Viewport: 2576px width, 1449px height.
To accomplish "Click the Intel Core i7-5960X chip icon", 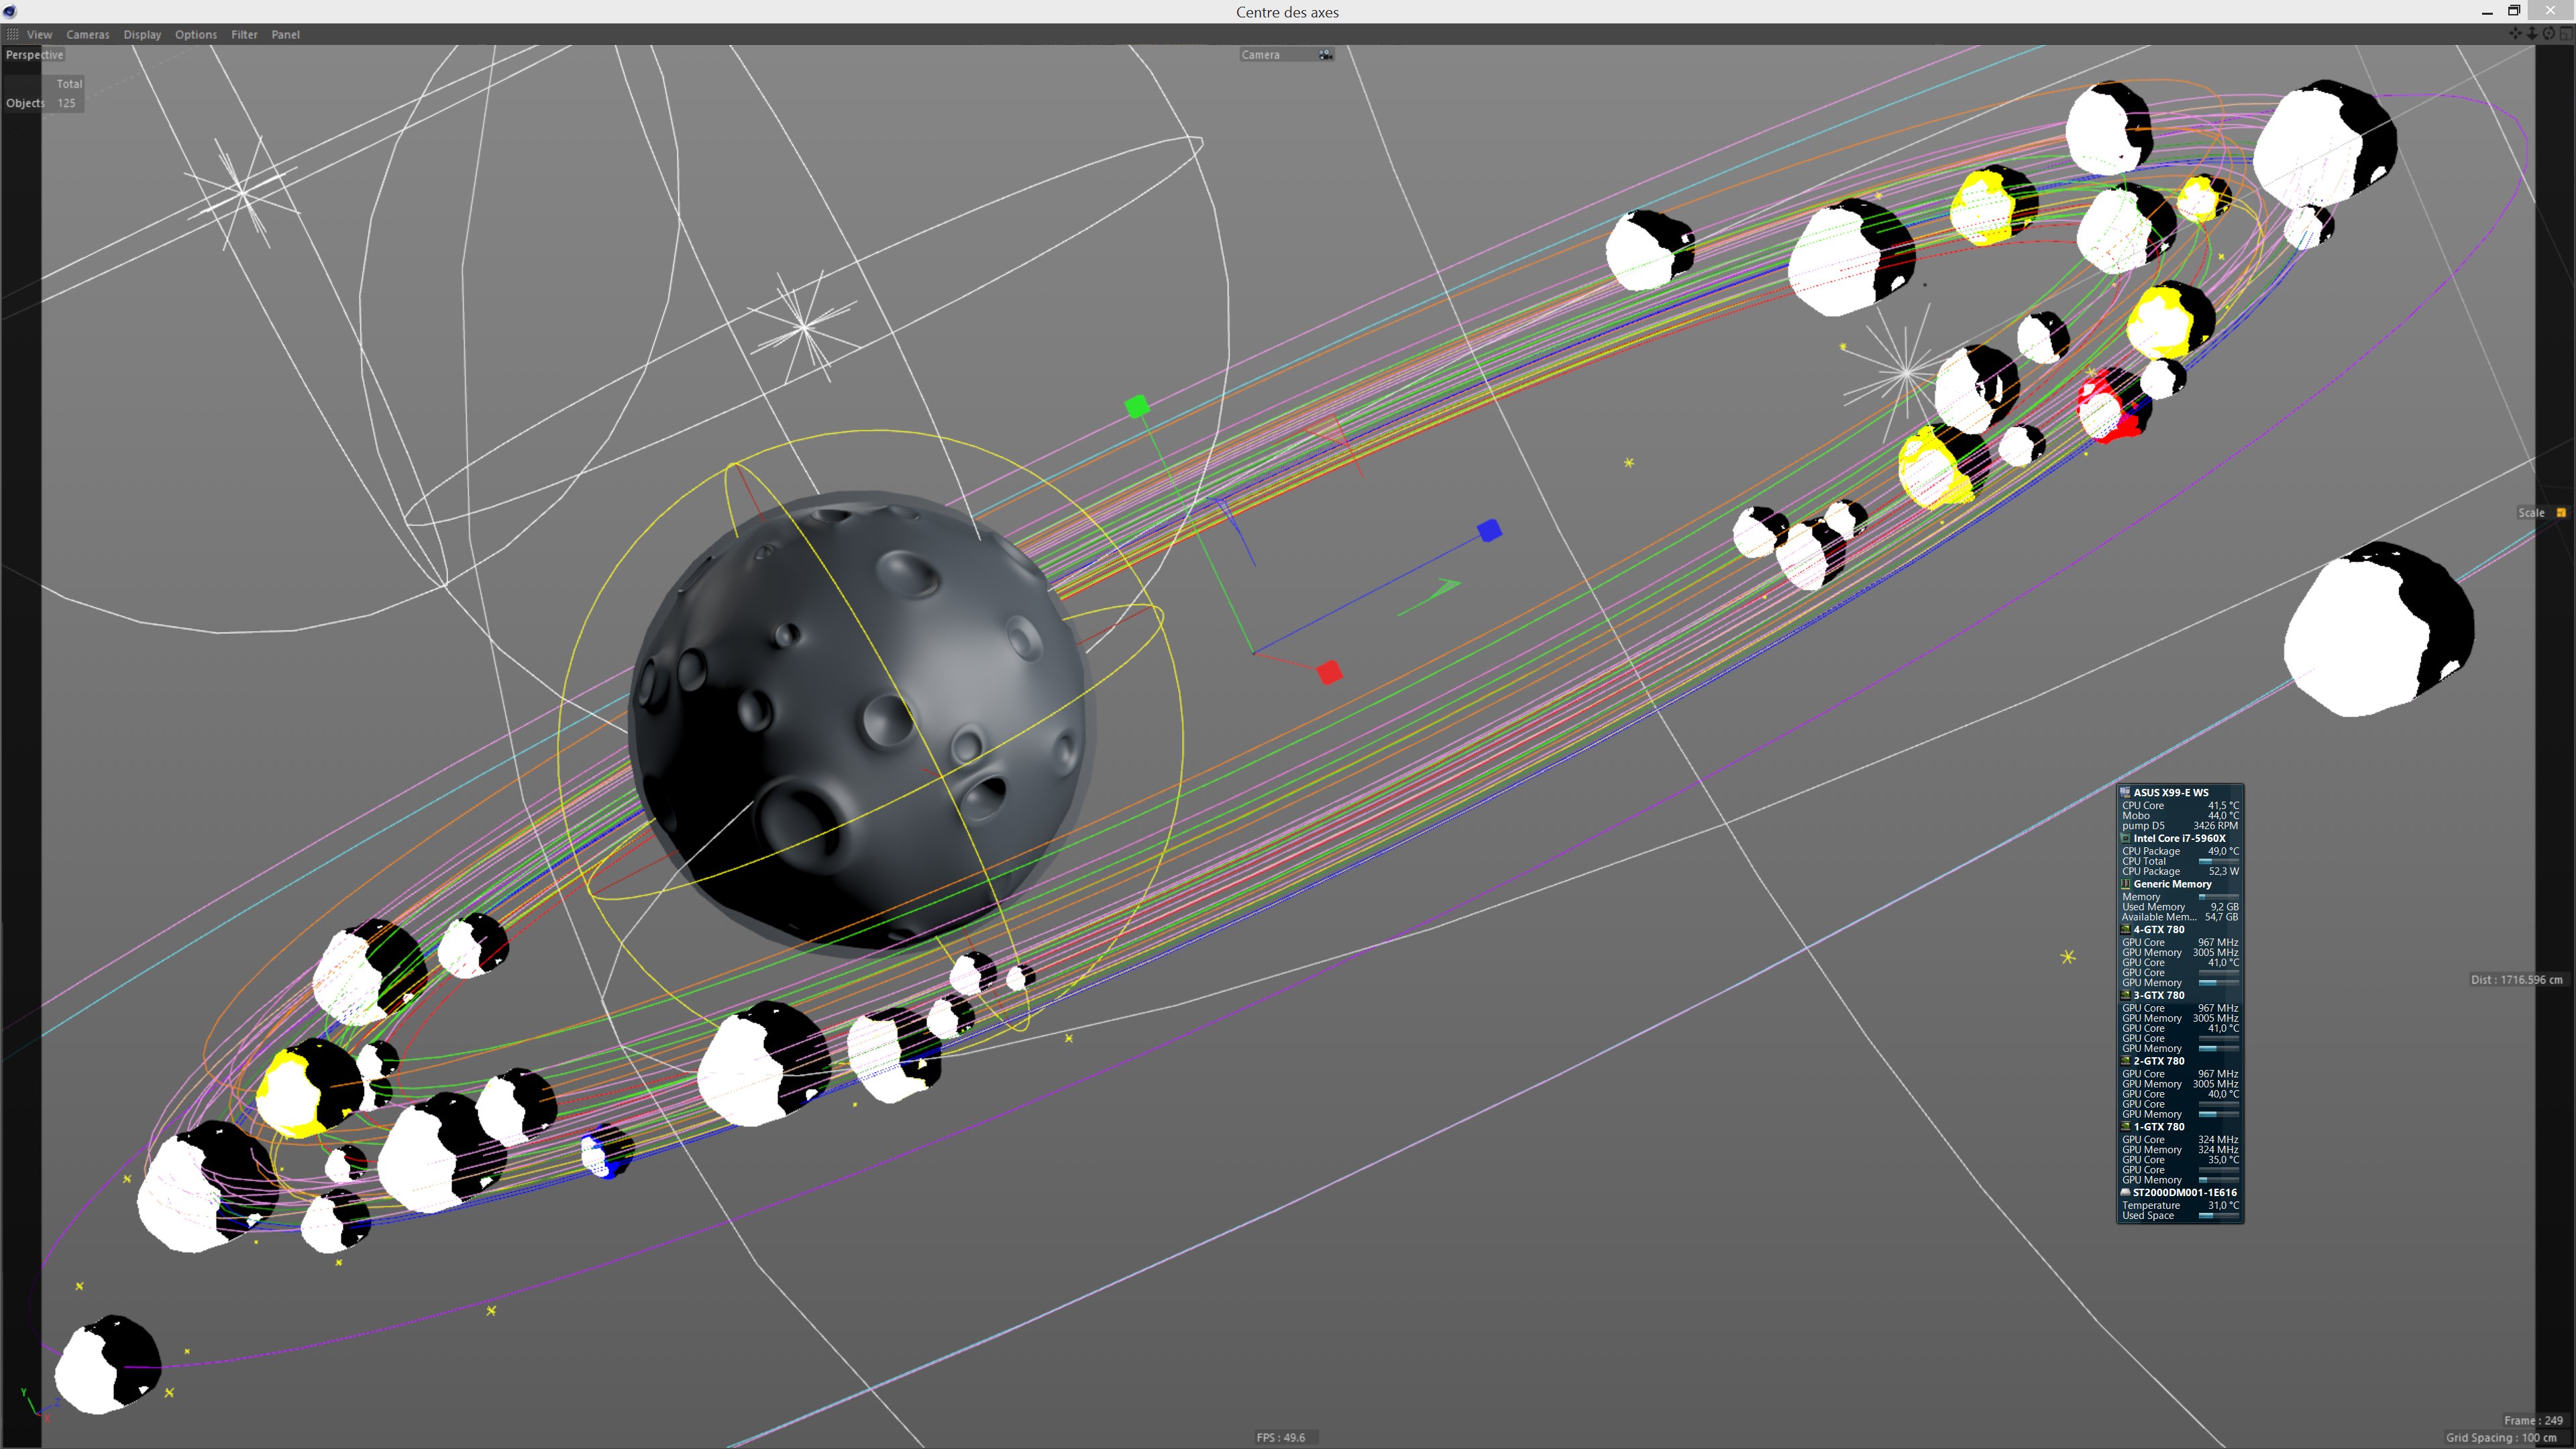I will [x=2126, y=838].
